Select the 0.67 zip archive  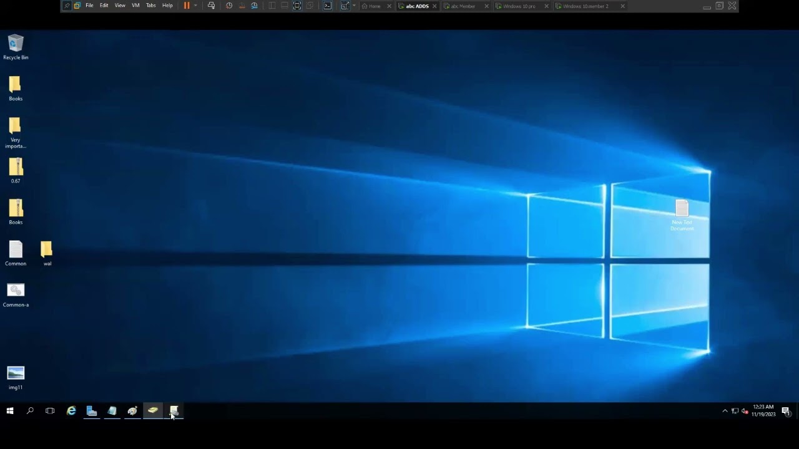(16, 171)
